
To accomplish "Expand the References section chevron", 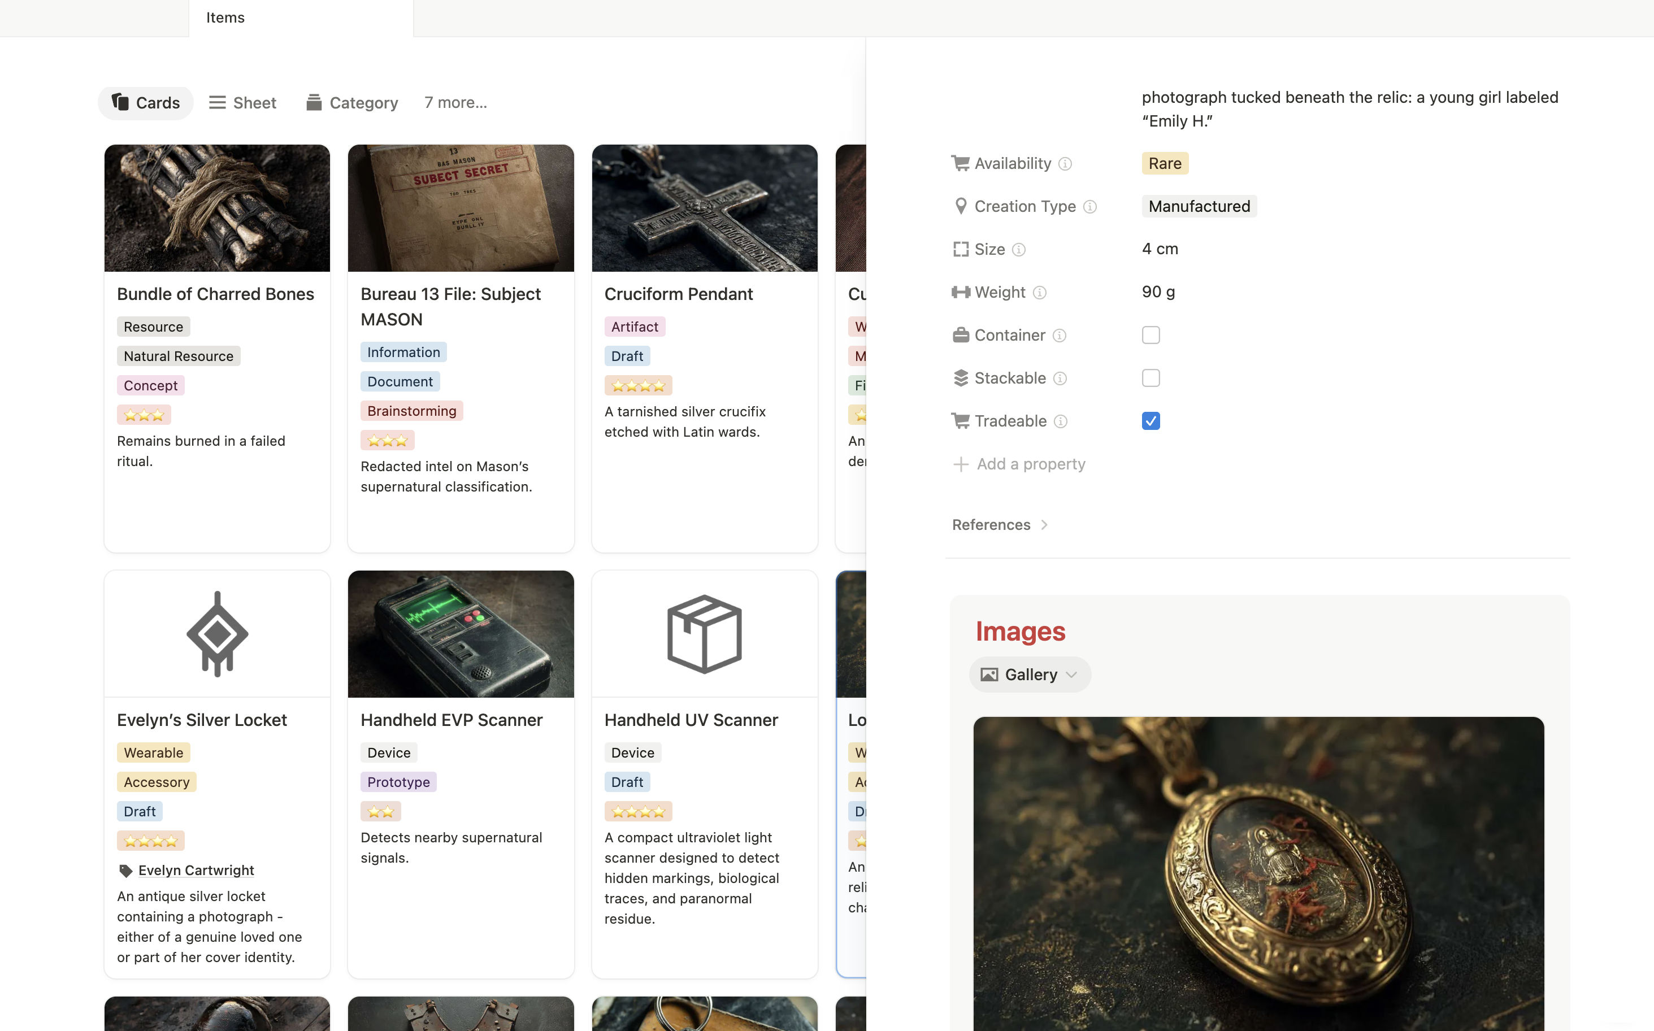I will (1044, 525).
